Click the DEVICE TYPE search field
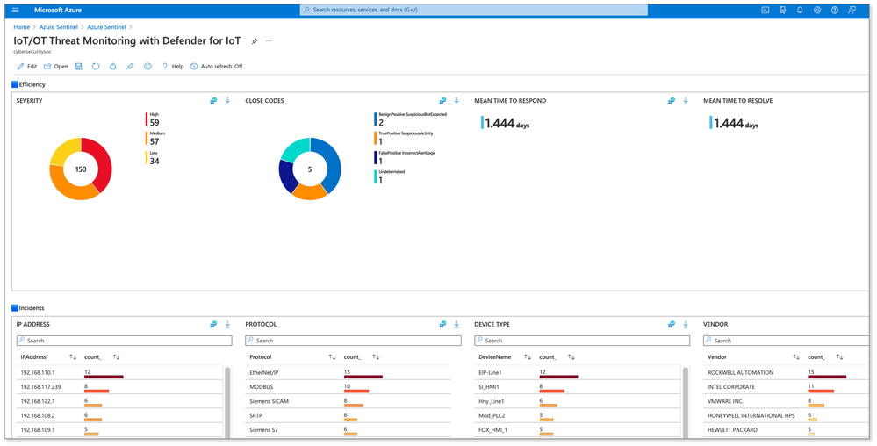Screen dimensions: 877x446 582,341
